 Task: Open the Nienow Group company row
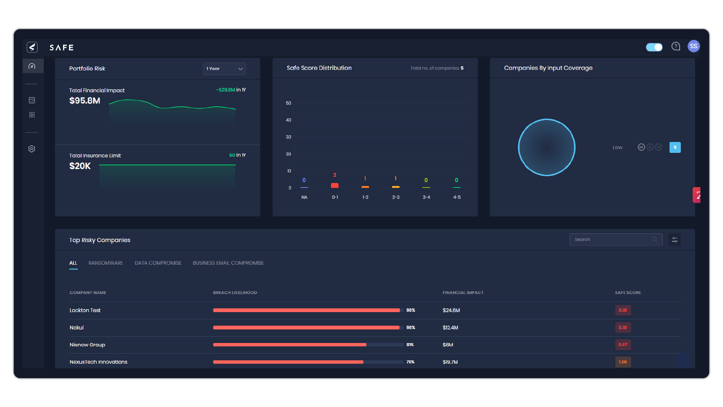click(x=375, y=345)
